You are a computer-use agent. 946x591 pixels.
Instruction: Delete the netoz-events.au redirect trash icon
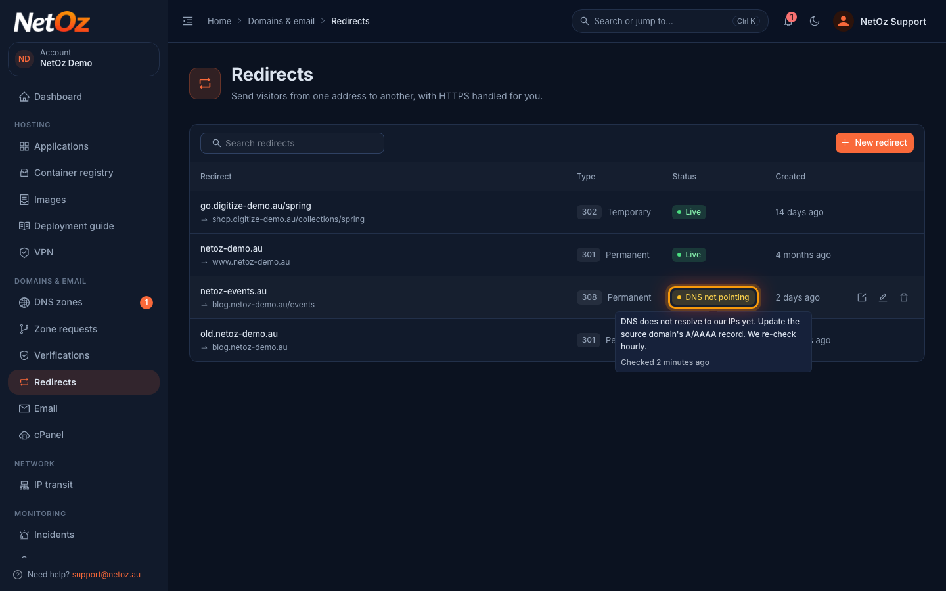tap(904, 297)
